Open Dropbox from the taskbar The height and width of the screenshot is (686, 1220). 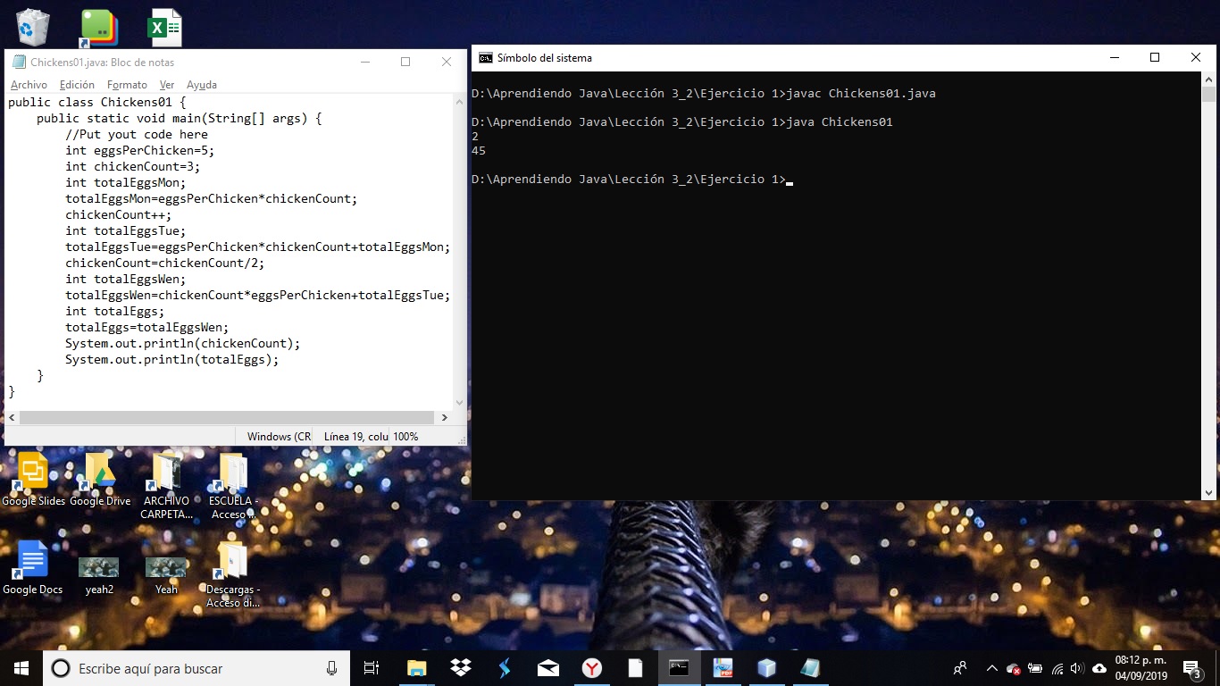(x=459, y=667)
